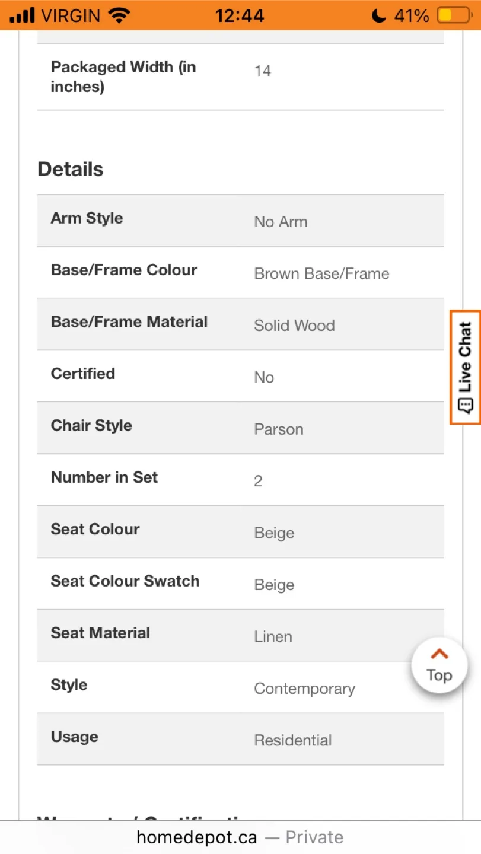This screenshot has width=481, height=854.
Task: Tap the Live Chat speech bubble icon
Action: click(466, 406)
